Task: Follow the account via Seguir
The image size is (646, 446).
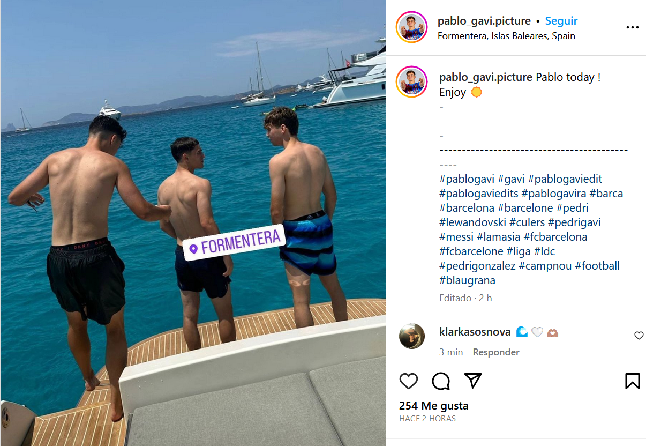Action: tap(561, 21)
